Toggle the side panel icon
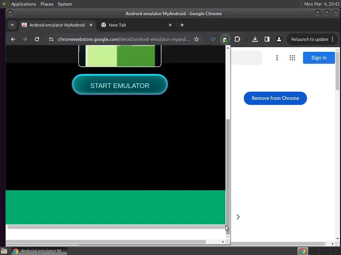The height and width of the screenshot is (255, 341). [x=267, y=39]
